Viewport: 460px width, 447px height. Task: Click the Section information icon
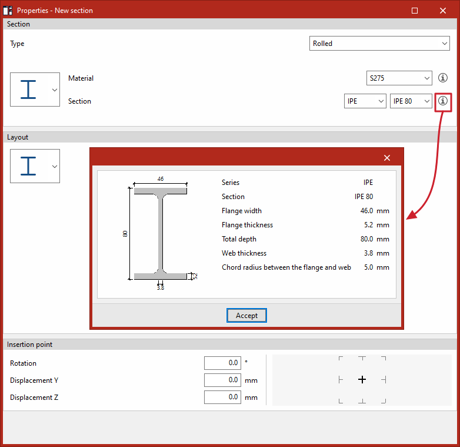pos(443,101)
